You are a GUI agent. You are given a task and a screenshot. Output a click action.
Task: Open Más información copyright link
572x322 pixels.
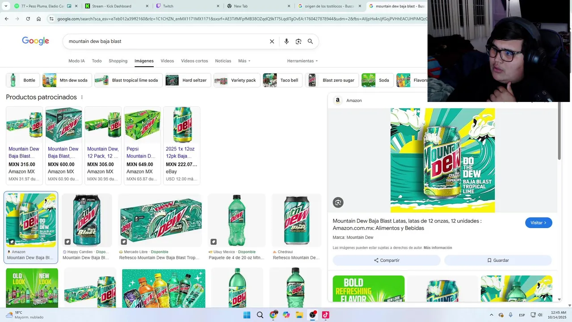click(x=437, y=248)
